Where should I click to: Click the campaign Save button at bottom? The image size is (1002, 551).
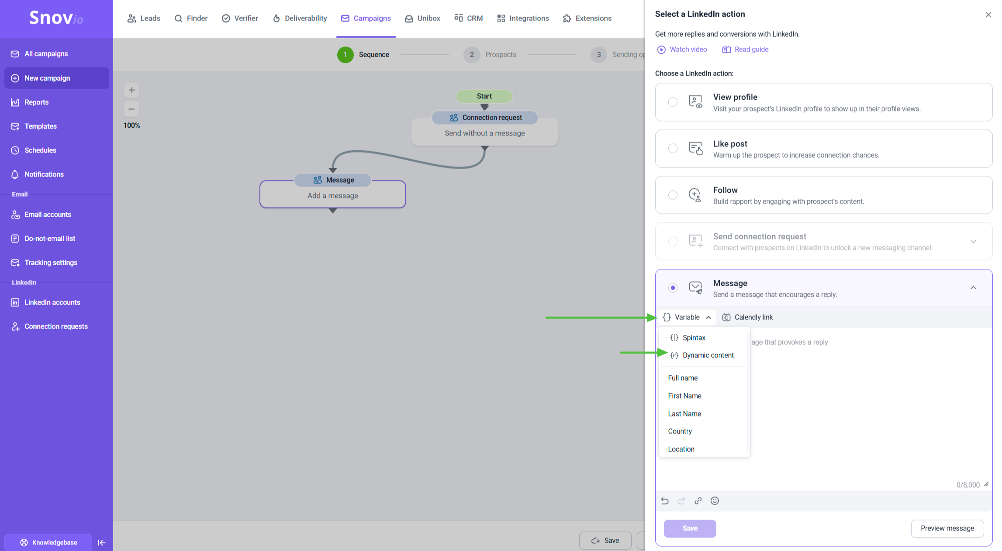tap(605, 541)
